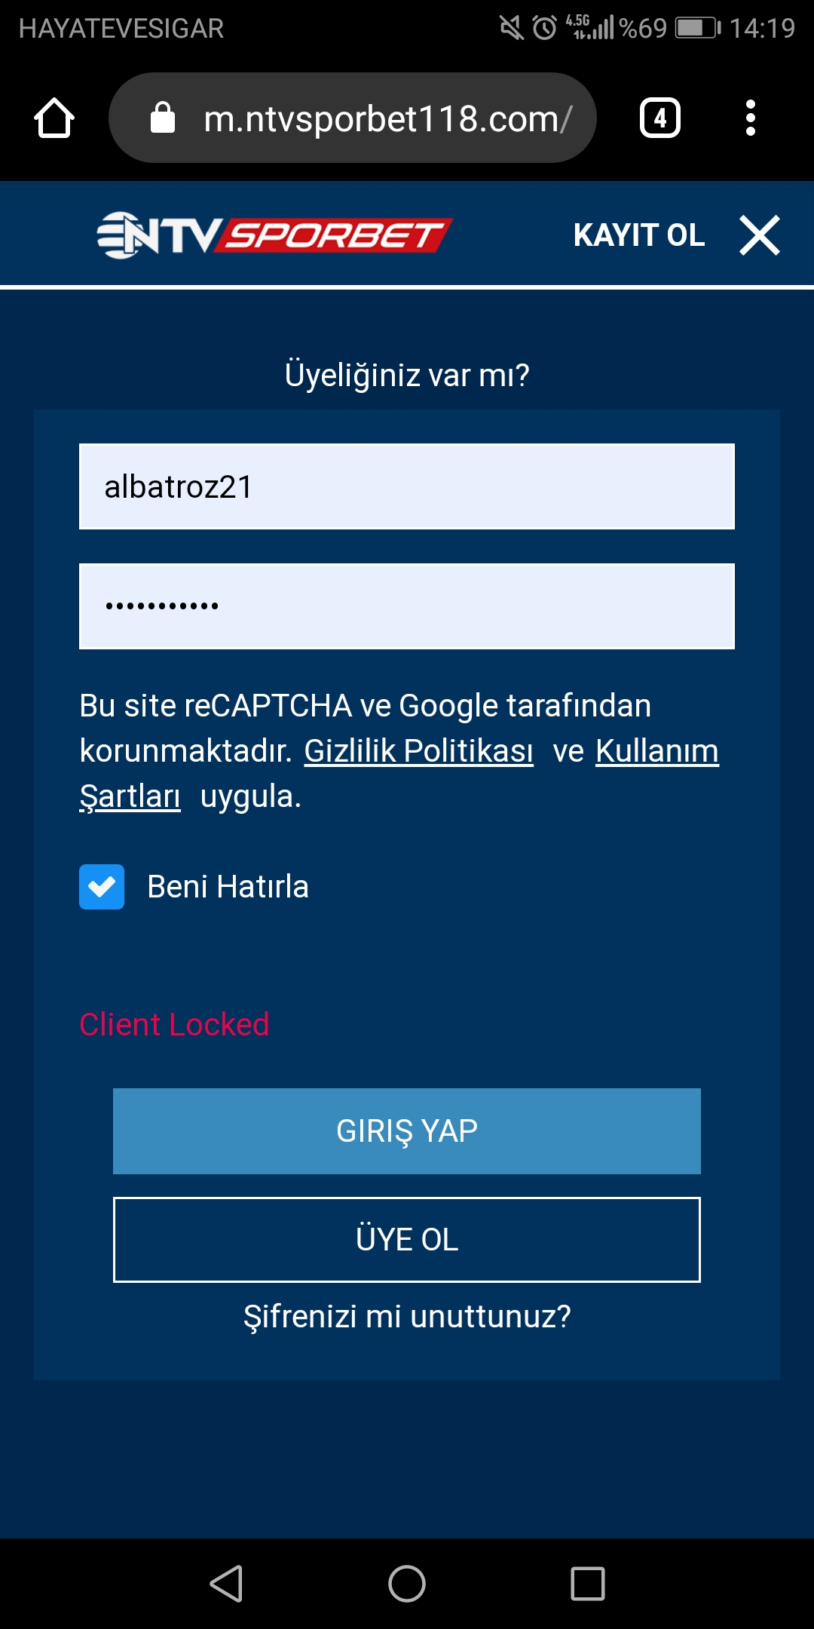Tap the Android home circle button
This screenshot has width=814, height=1629.
point(407,1583)
